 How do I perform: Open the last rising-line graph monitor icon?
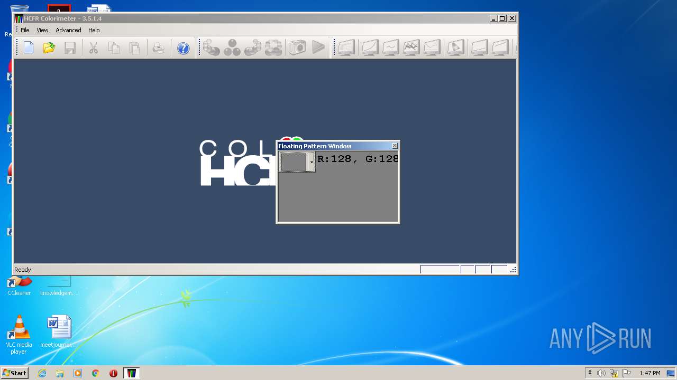coord(500,47)
